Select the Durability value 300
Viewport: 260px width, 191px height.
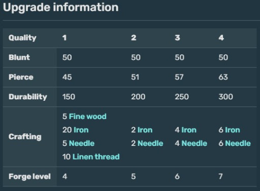(x=225, y=97)
